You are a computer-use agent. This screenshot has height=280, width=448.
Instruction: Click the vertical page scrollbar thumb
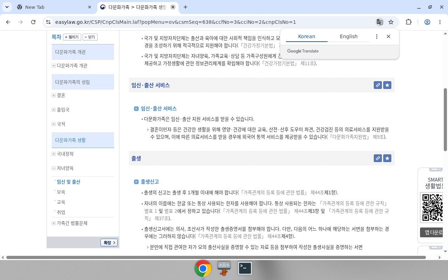[x=445, y=120]
